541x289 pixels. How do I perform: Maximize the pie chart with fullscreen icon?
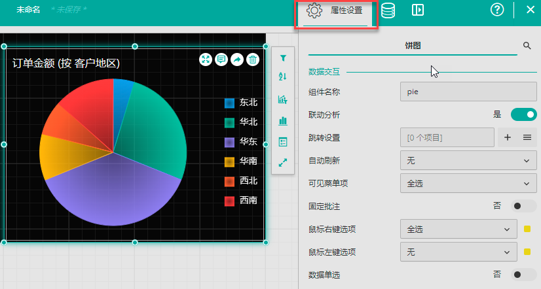[206, 59]
